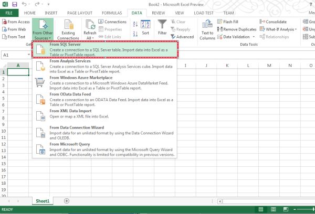Click the Help question mark icon
The width and height of the screenshot is (315, 214).
(x=311, y=4)
